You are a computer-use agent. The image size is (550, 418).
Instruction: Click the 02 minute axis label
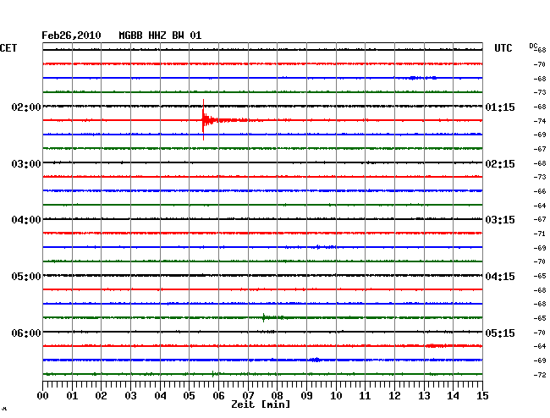[x=101, y=395]
